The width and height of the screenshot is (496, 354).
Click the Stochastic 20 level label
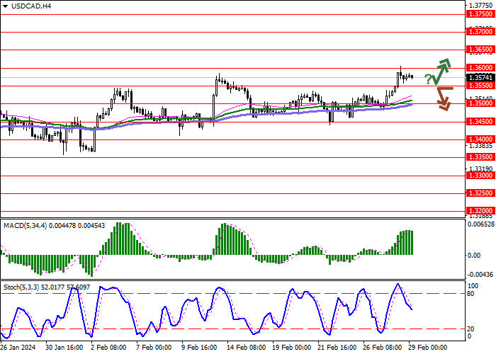click(x=470, y=329)
